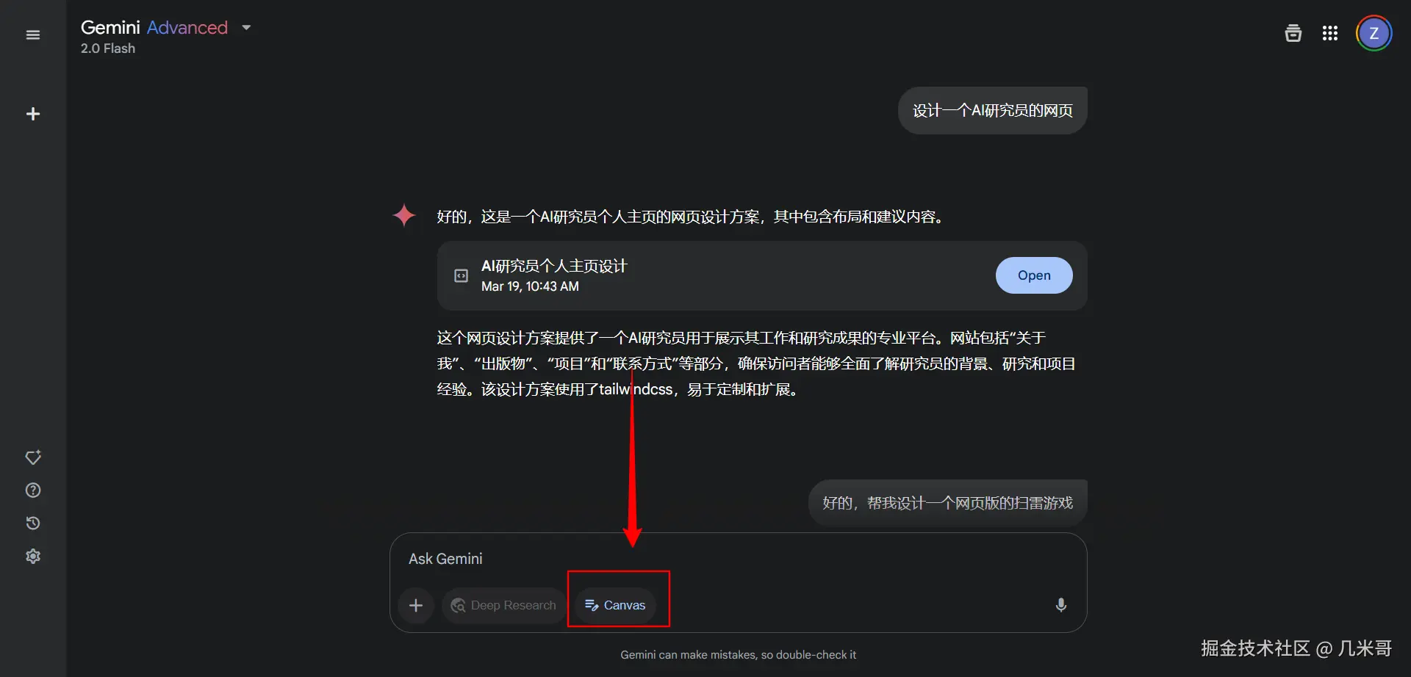Open Help question mark icon
Image resolution: width=1411 pixels, height=677 pixels.
tap(32, 490)
